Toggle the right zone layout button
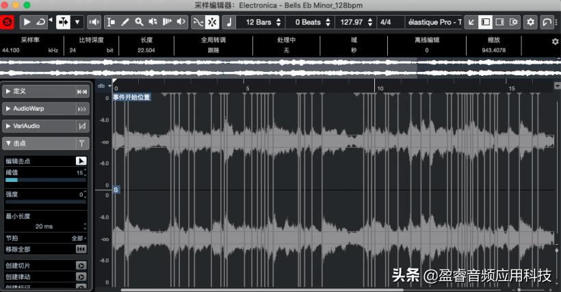 pos(499,22)
